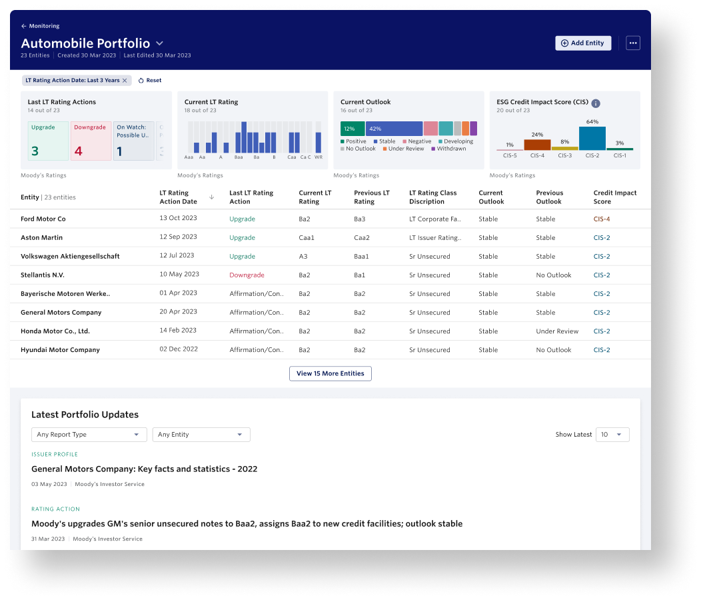Select the Aston Martin entity row
The height and width of the screenshot is (600, 701).
click(x=42, y=238)
